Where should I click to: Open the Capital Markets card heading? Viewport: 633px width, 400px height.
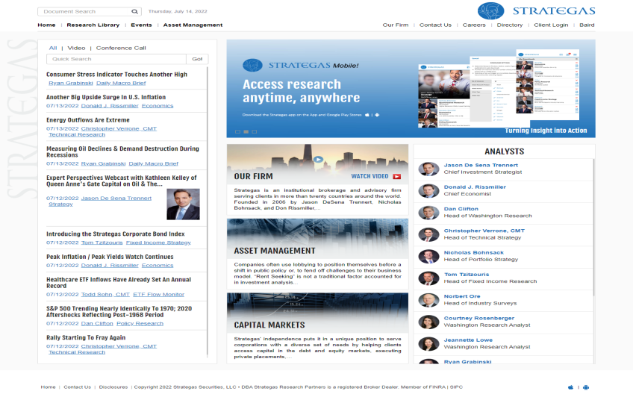click(269, 325)
